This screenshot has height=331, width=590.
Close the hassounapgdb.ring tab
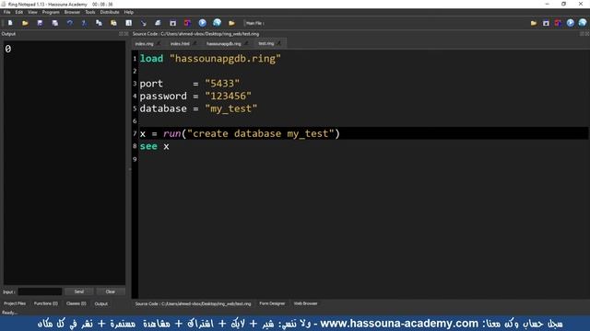246,43
